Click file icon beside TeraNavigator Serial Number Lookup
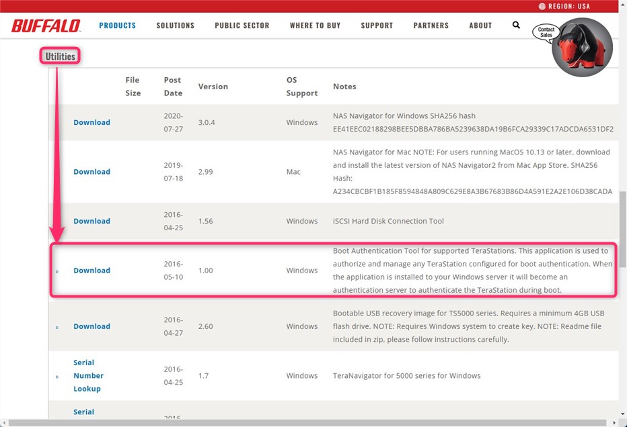 coord(57,377)
